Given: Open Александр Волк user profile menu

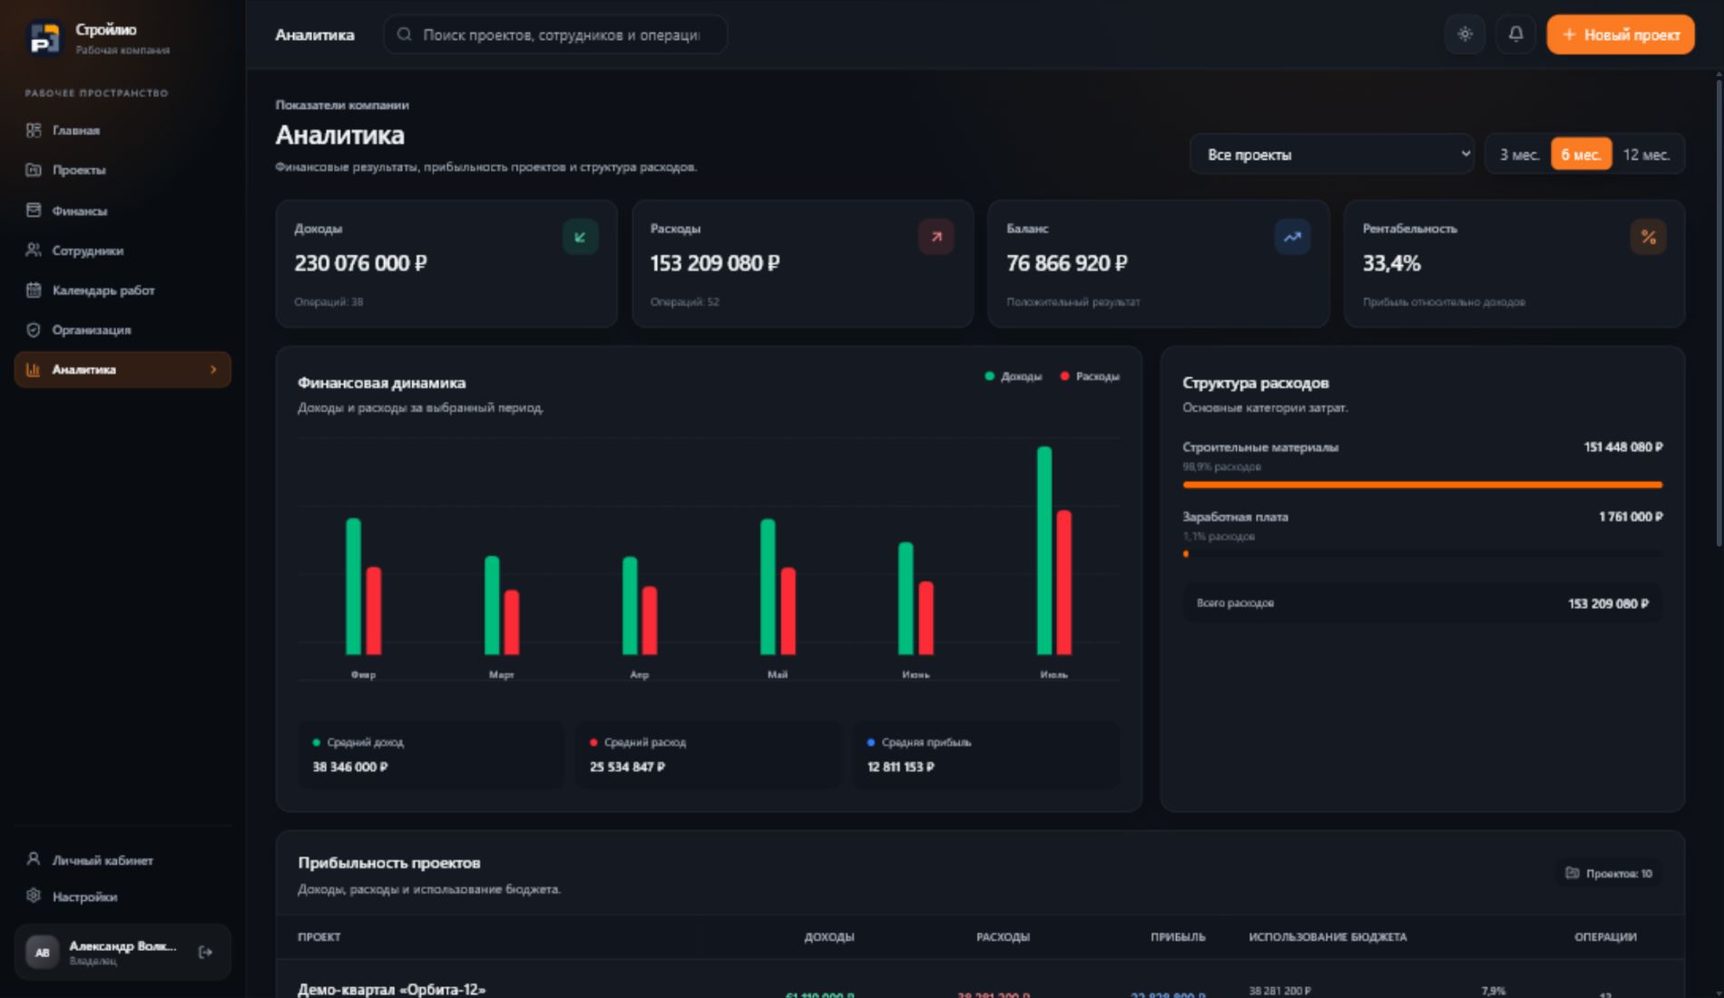Looking at the screenshot, I should (x=107, y=952).
